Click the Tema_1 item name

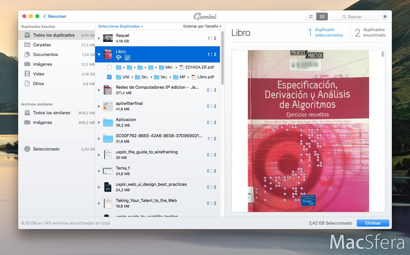point(123,168)
